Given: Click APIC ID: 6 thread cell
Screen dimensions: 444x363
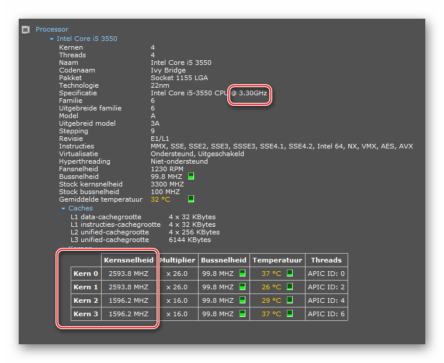Looking at the screenshot, I should (x=326, y=314).
